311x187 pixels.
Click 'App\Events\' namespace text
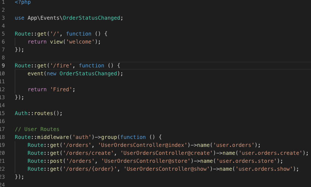coord(45,18)
